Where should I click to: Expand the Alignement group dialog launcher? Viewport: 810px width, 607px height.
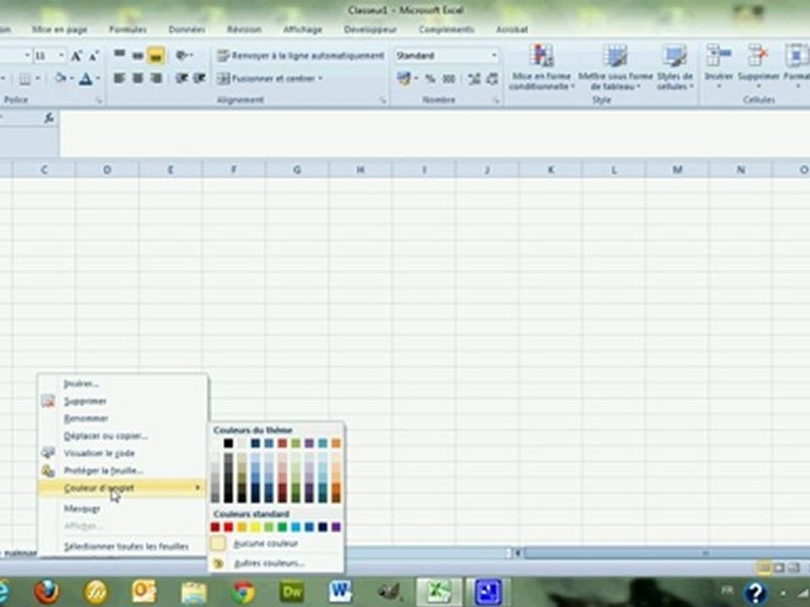coord(383,100)
